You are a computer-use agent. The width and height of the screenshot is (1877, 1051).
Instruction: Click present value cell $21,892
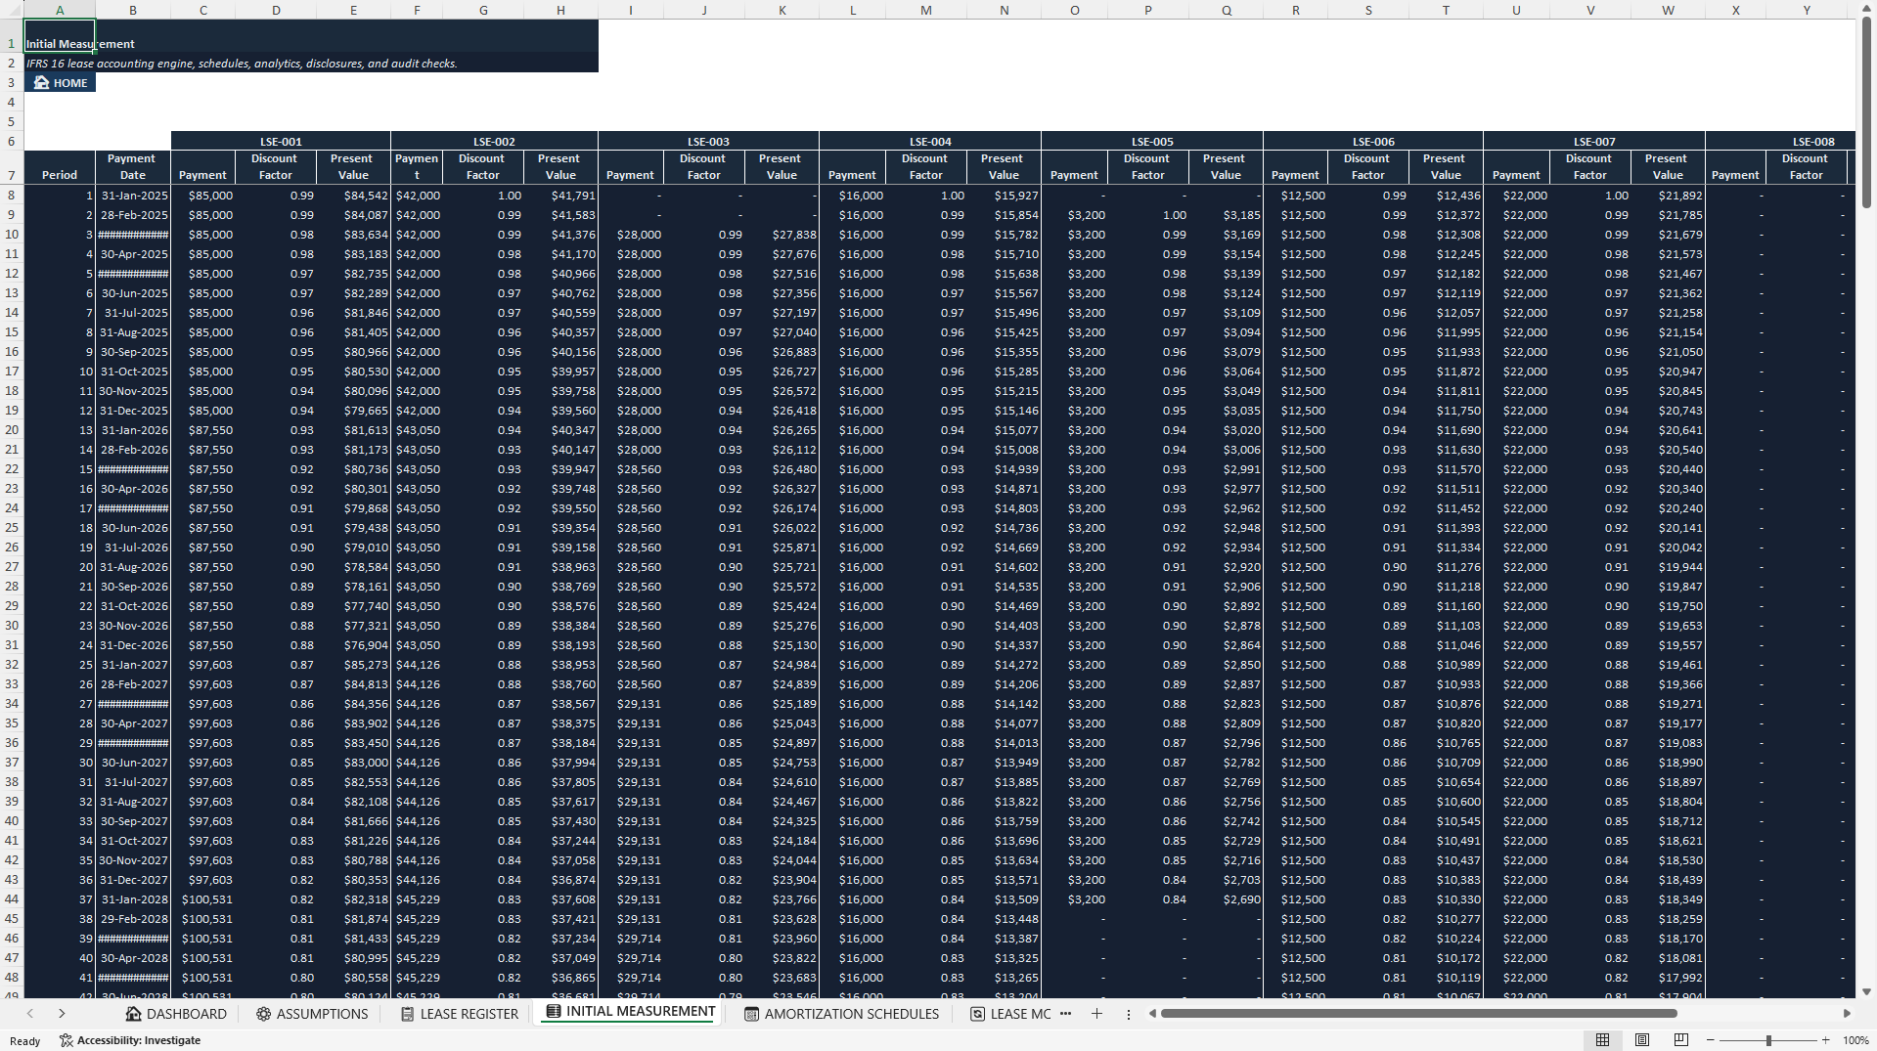1668,196
